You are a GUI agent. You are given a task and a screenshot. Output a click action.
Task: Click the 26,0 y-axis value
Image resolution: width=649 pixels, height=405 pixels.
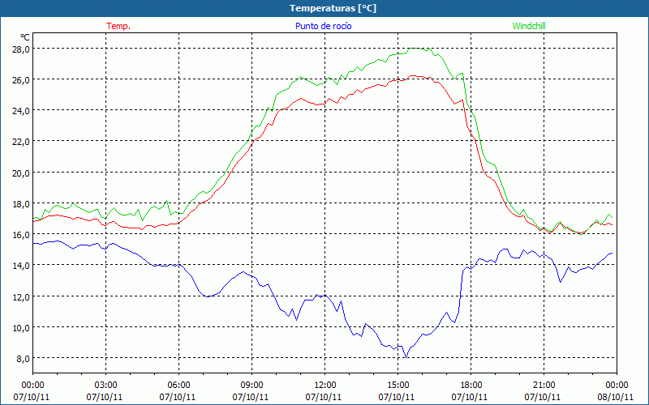click(x=20, y=79)
